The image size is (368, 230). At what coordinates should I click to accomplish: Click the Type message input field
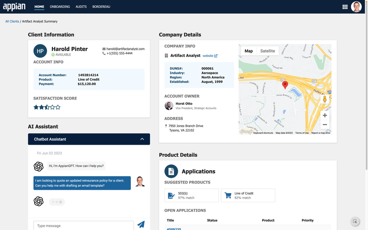pyautogui.click(x=83, y=226)
